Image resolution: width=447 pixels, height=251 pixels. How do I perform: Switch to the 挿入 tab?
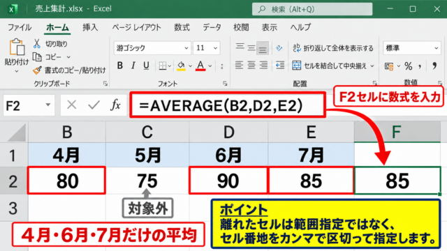click(x=90, y=27)
